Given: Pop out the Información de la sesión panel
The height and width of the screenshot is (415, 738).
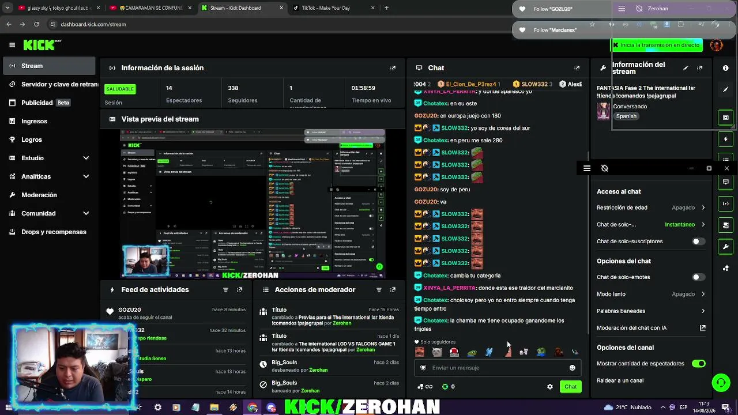Looking at the screenshot, I should (x=393, y=68).
